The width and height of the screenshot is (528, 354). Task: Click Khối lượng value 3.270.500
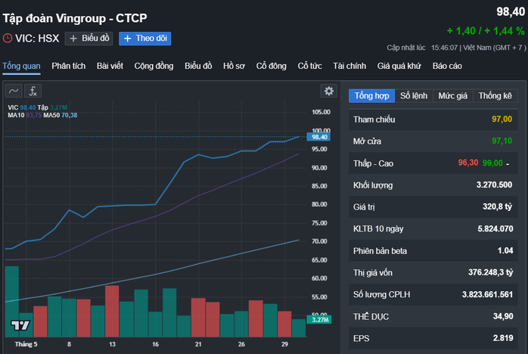(x=494, y=185)
